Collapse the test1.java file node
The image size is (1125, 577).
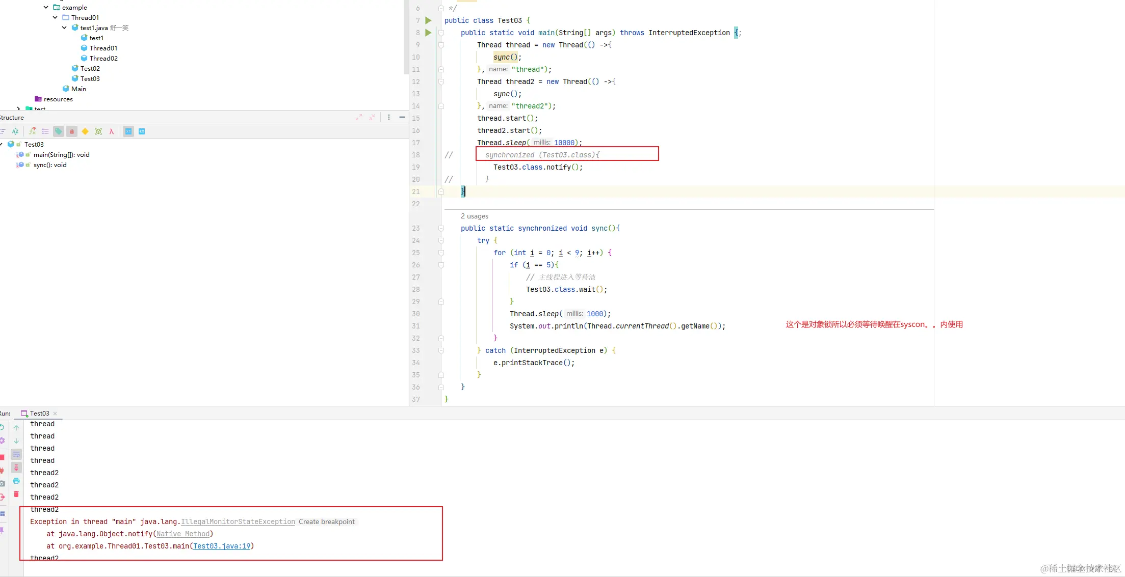coord(64,28)
